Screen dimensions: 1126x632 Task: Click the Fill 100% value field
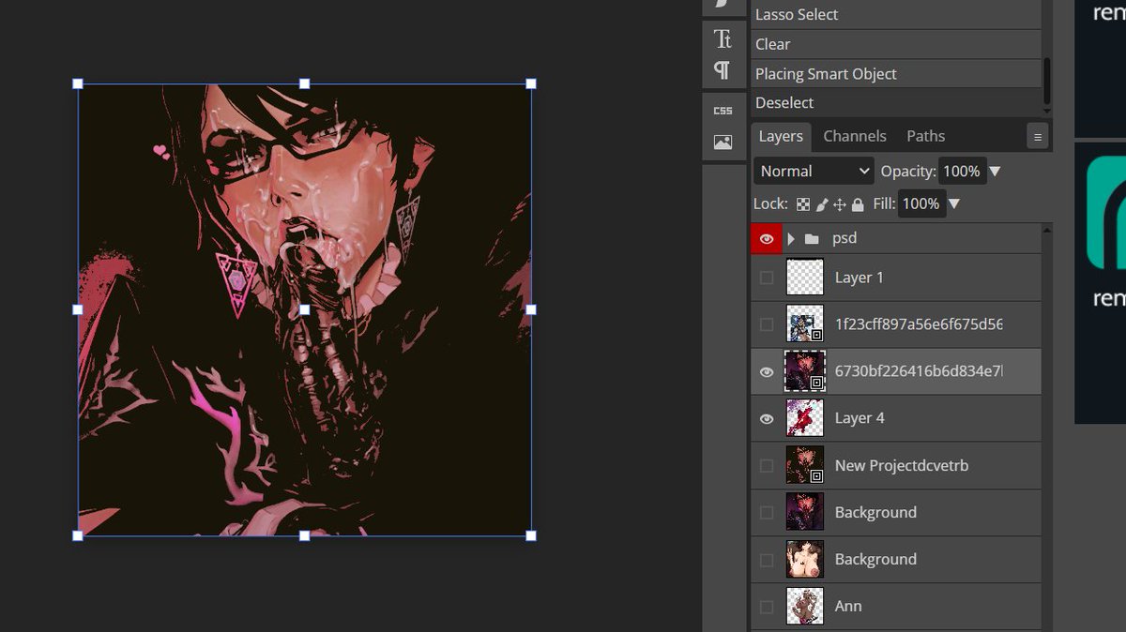coord(921,203)
